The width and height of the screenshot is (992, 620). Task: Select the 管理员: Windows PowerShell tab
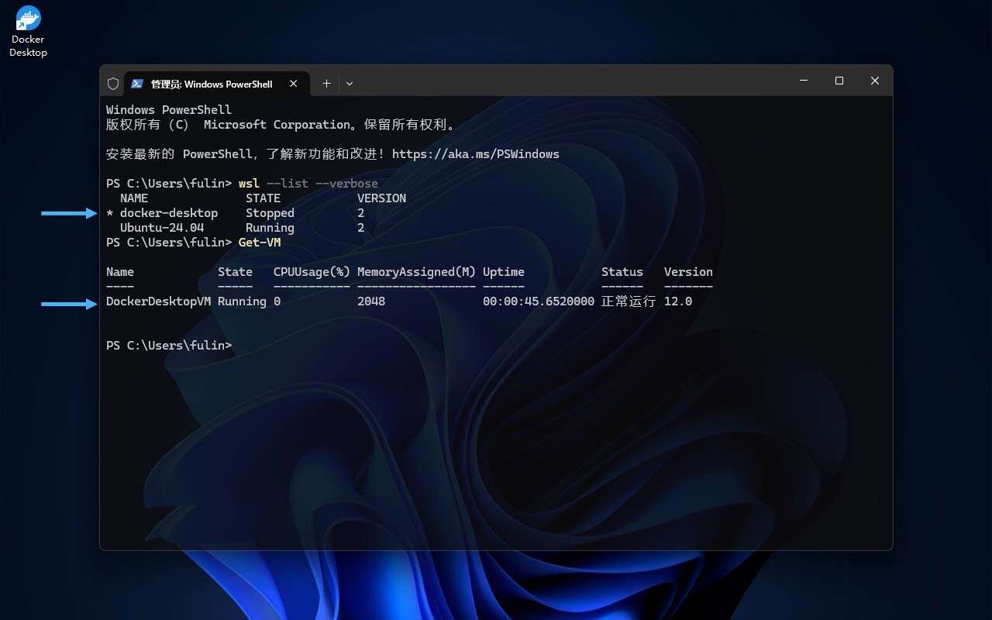tap(217, 84)
